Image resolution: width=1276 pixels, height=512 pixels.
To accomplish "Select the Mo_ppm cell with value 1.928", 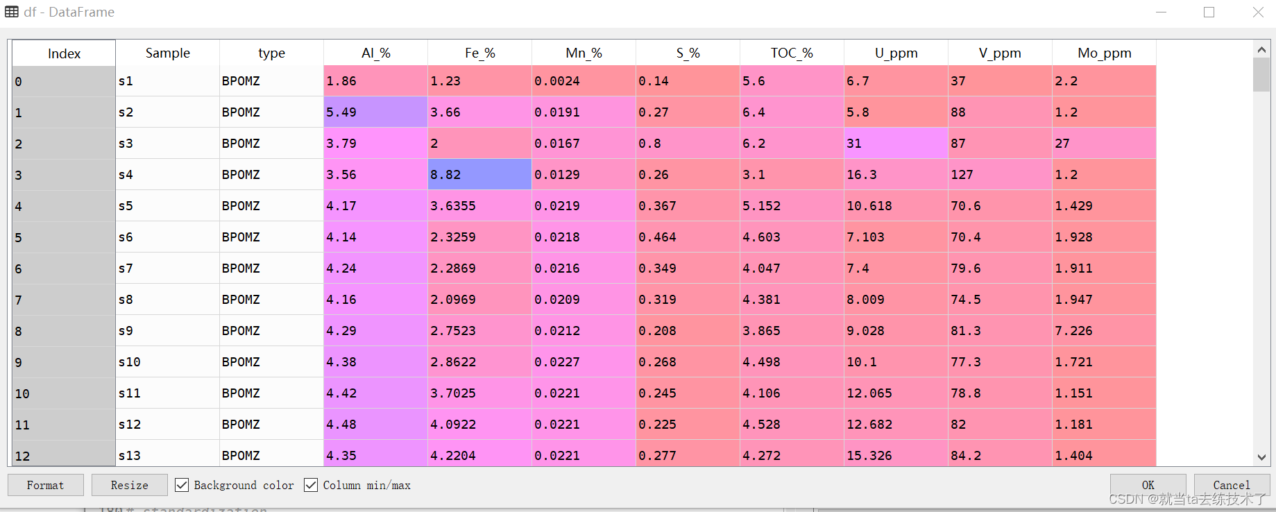I will click(x=1105, y=237).
